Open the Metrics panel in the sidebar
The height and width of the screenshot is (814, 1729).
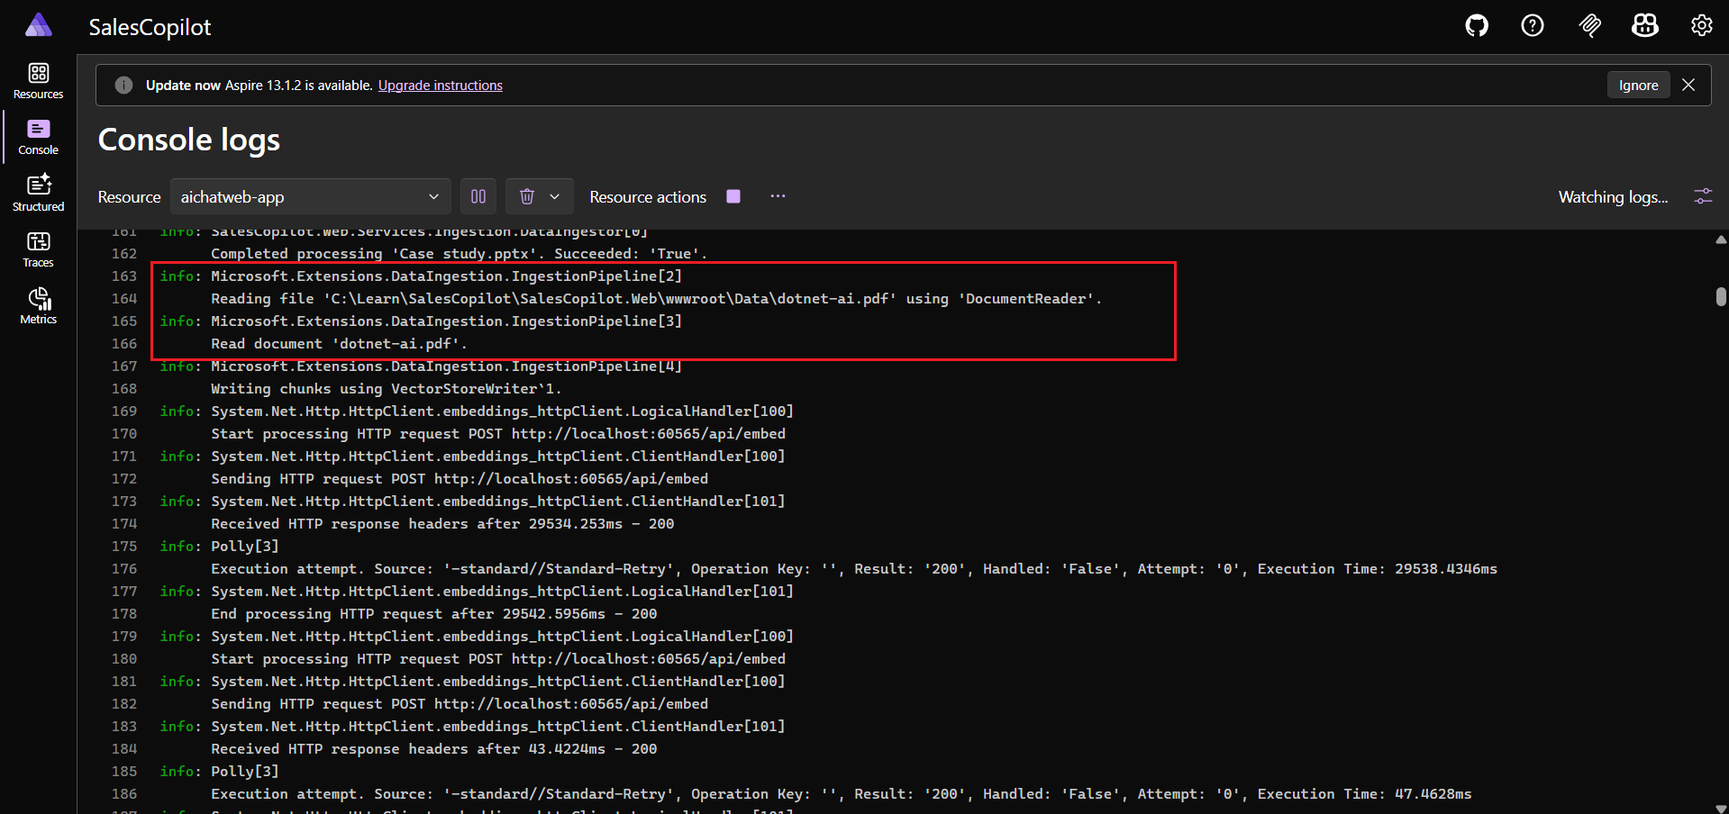tap(38, 306)
